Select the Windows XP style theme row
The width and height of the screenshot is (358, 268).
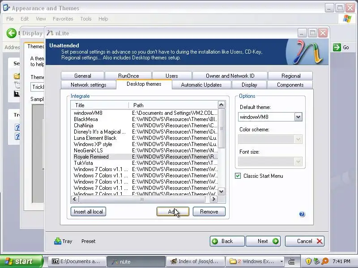point(145,144)
